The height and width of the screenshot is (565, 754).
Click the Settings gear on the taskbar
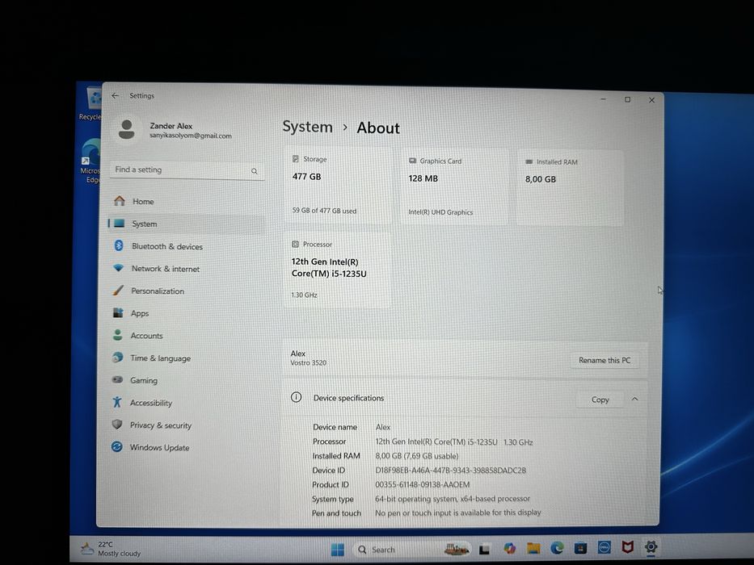(x=651, y=546)
